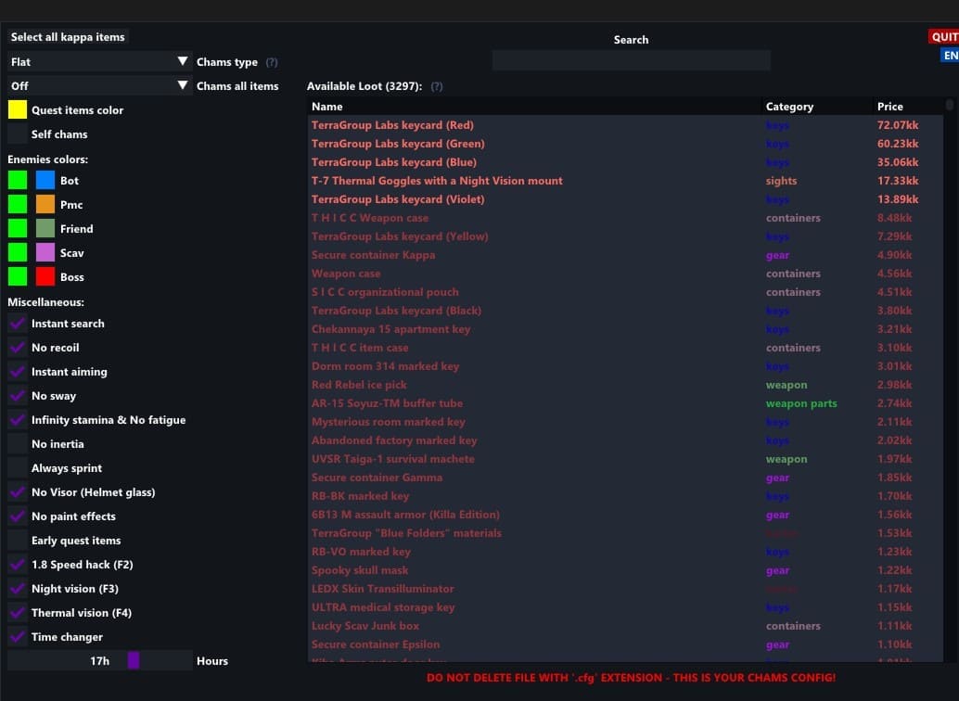Sort loot by the Price column header
The width and height of the screenshot is (959, 701).
(x=889, y=107)
